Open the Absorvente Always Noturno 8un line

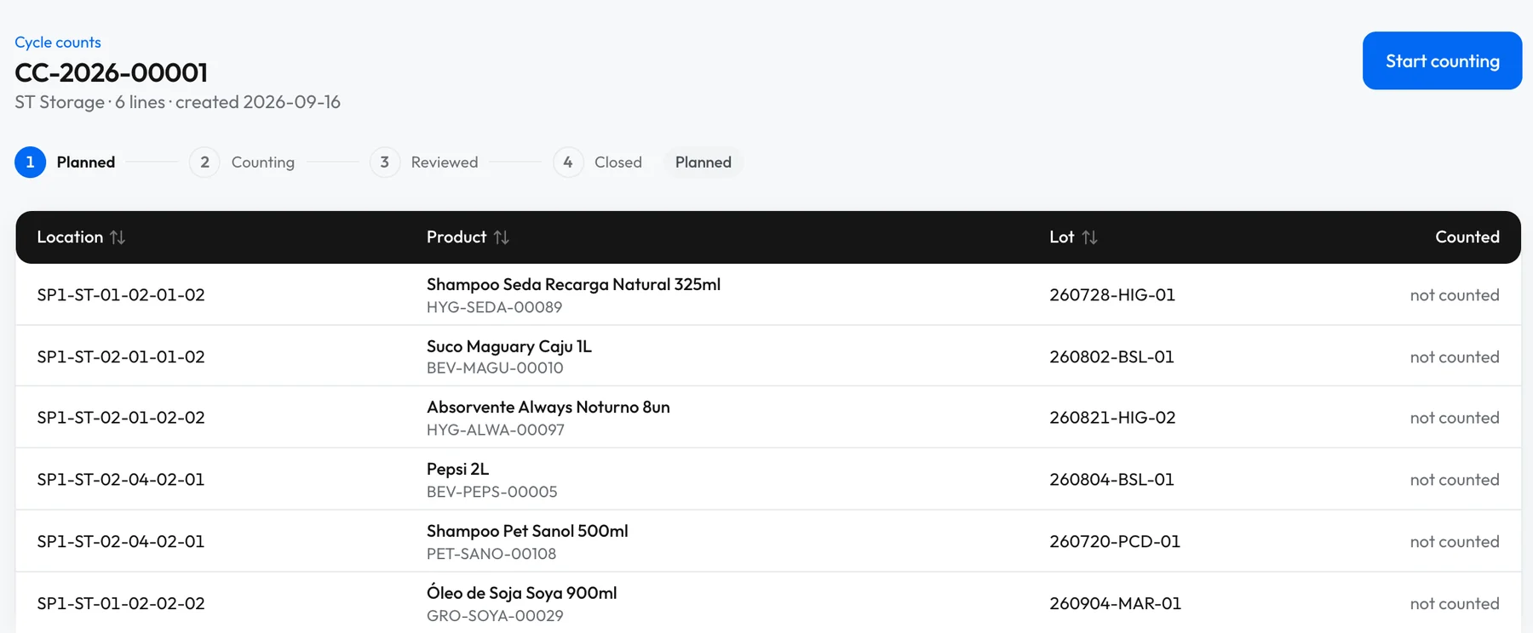point(768,418)
